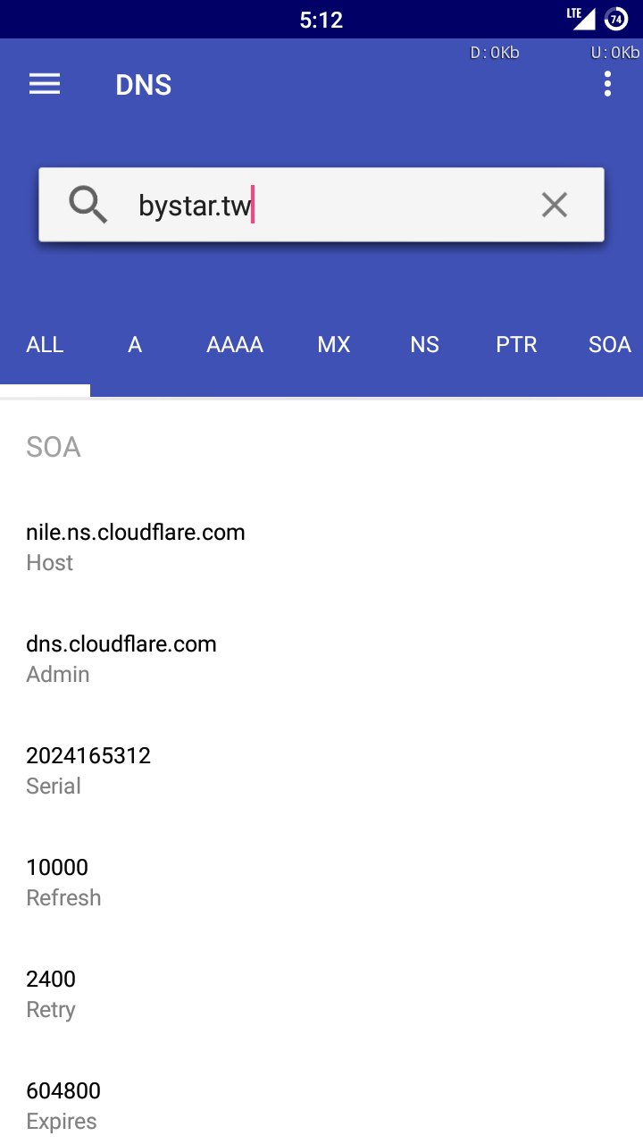Open the hamburger navigation menu
Screen dimensions: 643x1144
coord(45,85)
